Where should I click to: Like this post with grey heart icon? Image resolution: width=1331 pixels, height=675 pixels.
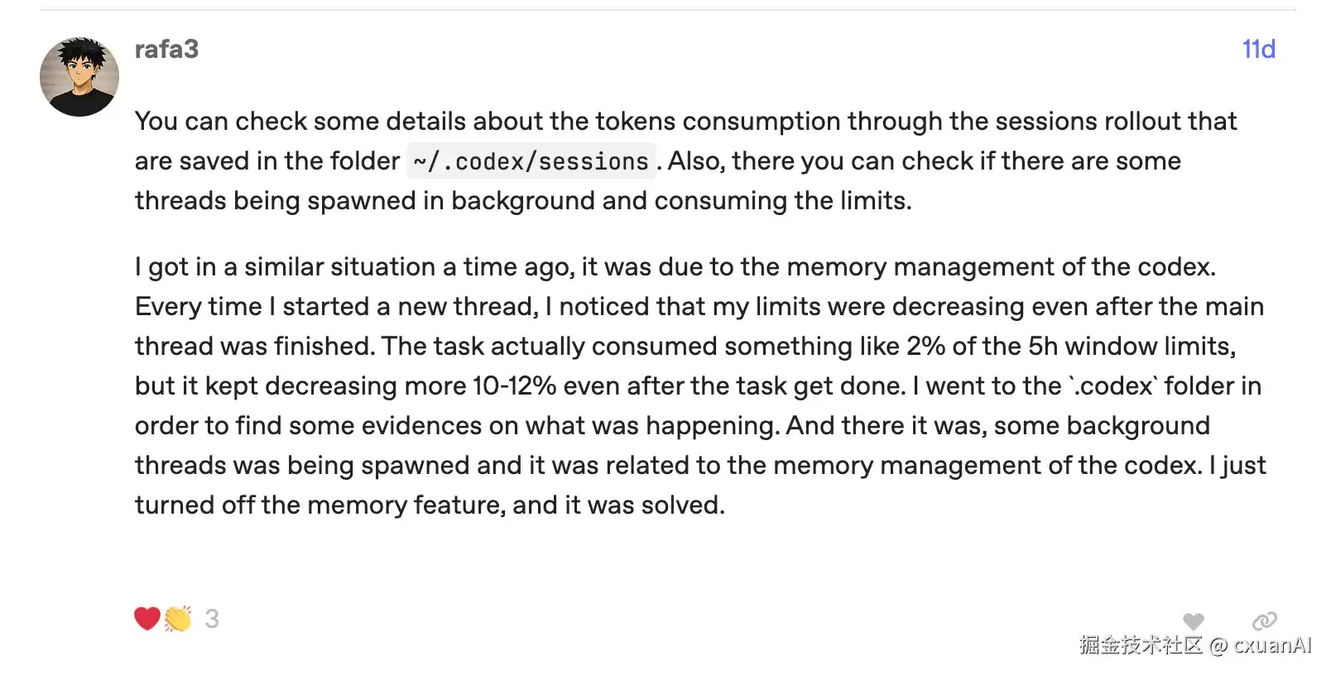coord(1193,621)
